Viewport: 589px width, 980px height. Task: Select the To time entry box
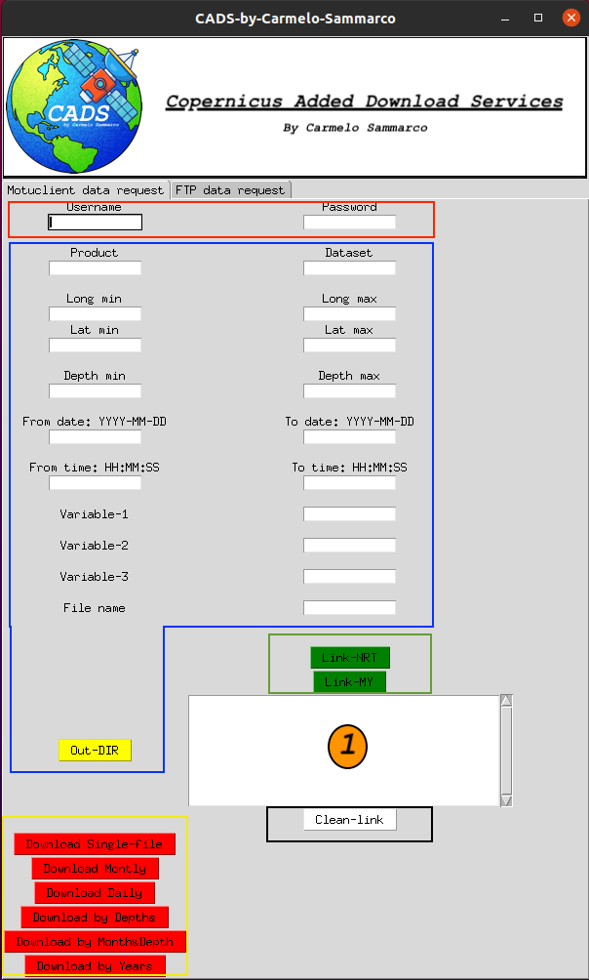(349, 482)
